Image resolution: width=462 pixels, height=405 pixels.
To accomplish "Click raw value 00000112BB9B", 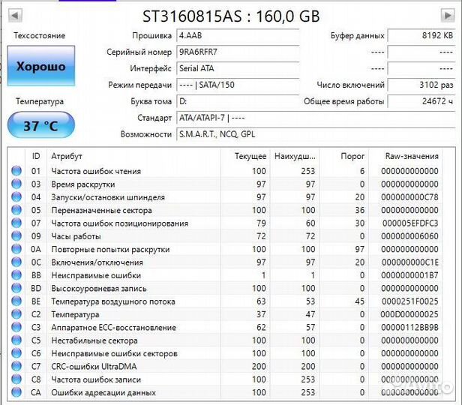I will pos(409,327).
